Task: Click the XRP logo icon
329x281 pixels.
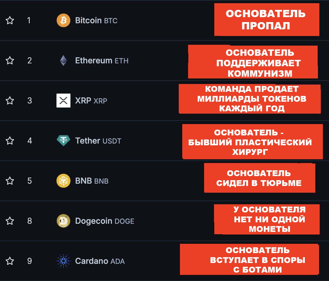Action: click(x=63, y=101)
